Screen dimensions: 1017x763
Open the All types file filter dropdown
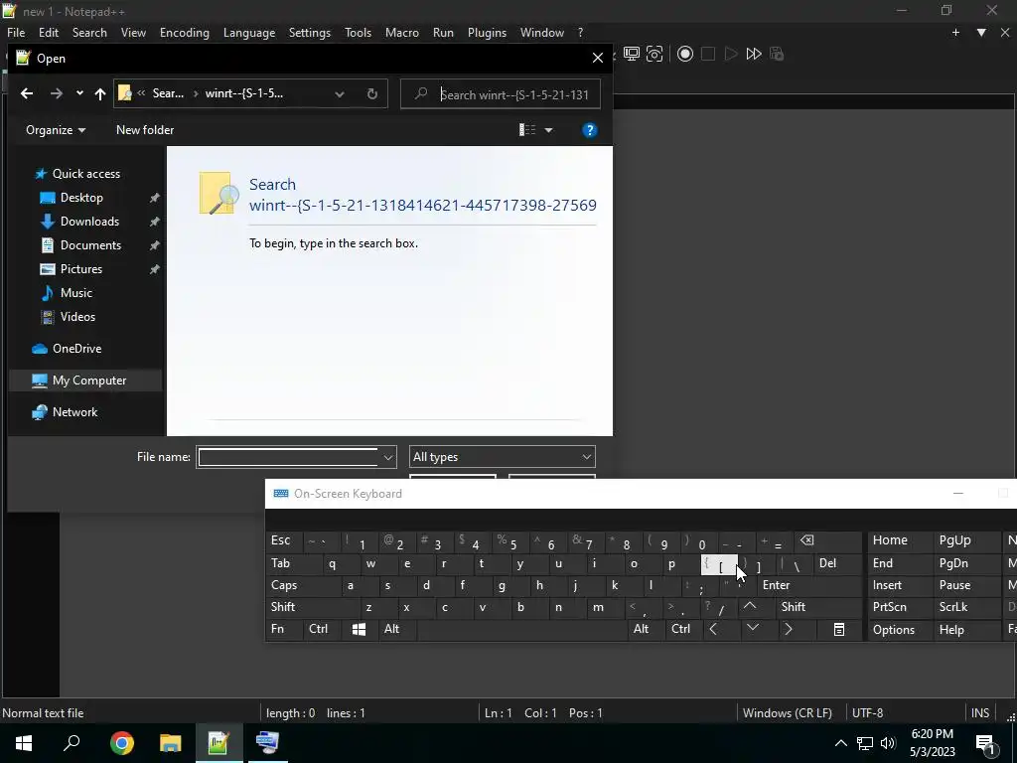[x=502, y=457]
